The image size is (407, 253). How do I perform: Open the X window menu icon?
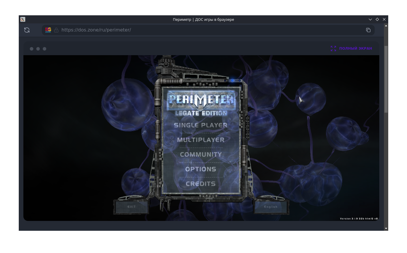click(x=23, y=19)
